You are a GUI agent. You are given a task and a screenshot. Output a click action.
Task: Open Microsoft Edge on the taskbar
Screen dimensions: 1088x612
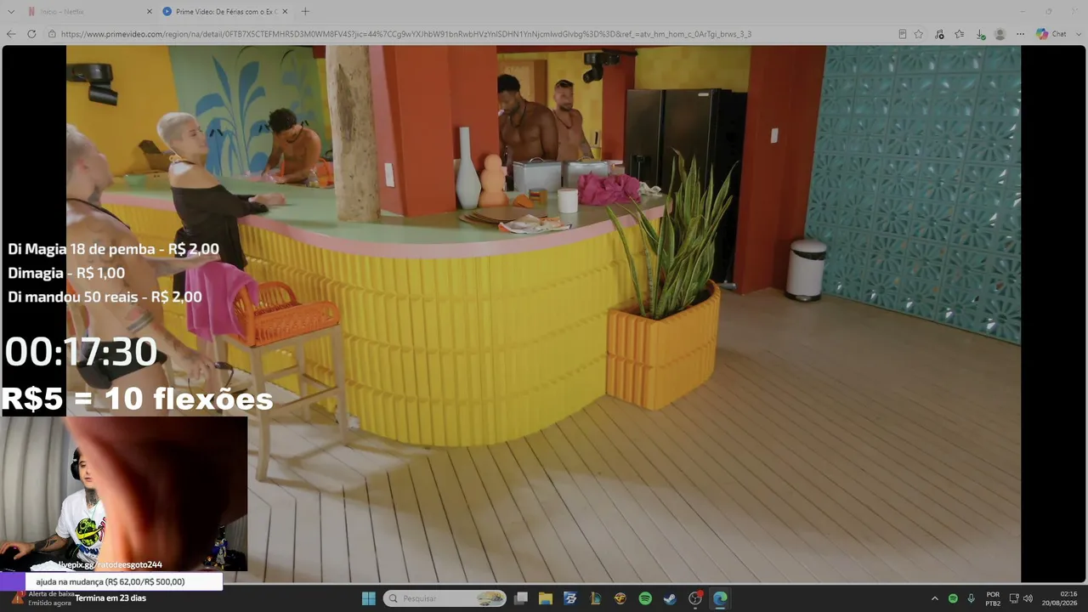coord(720,598)
